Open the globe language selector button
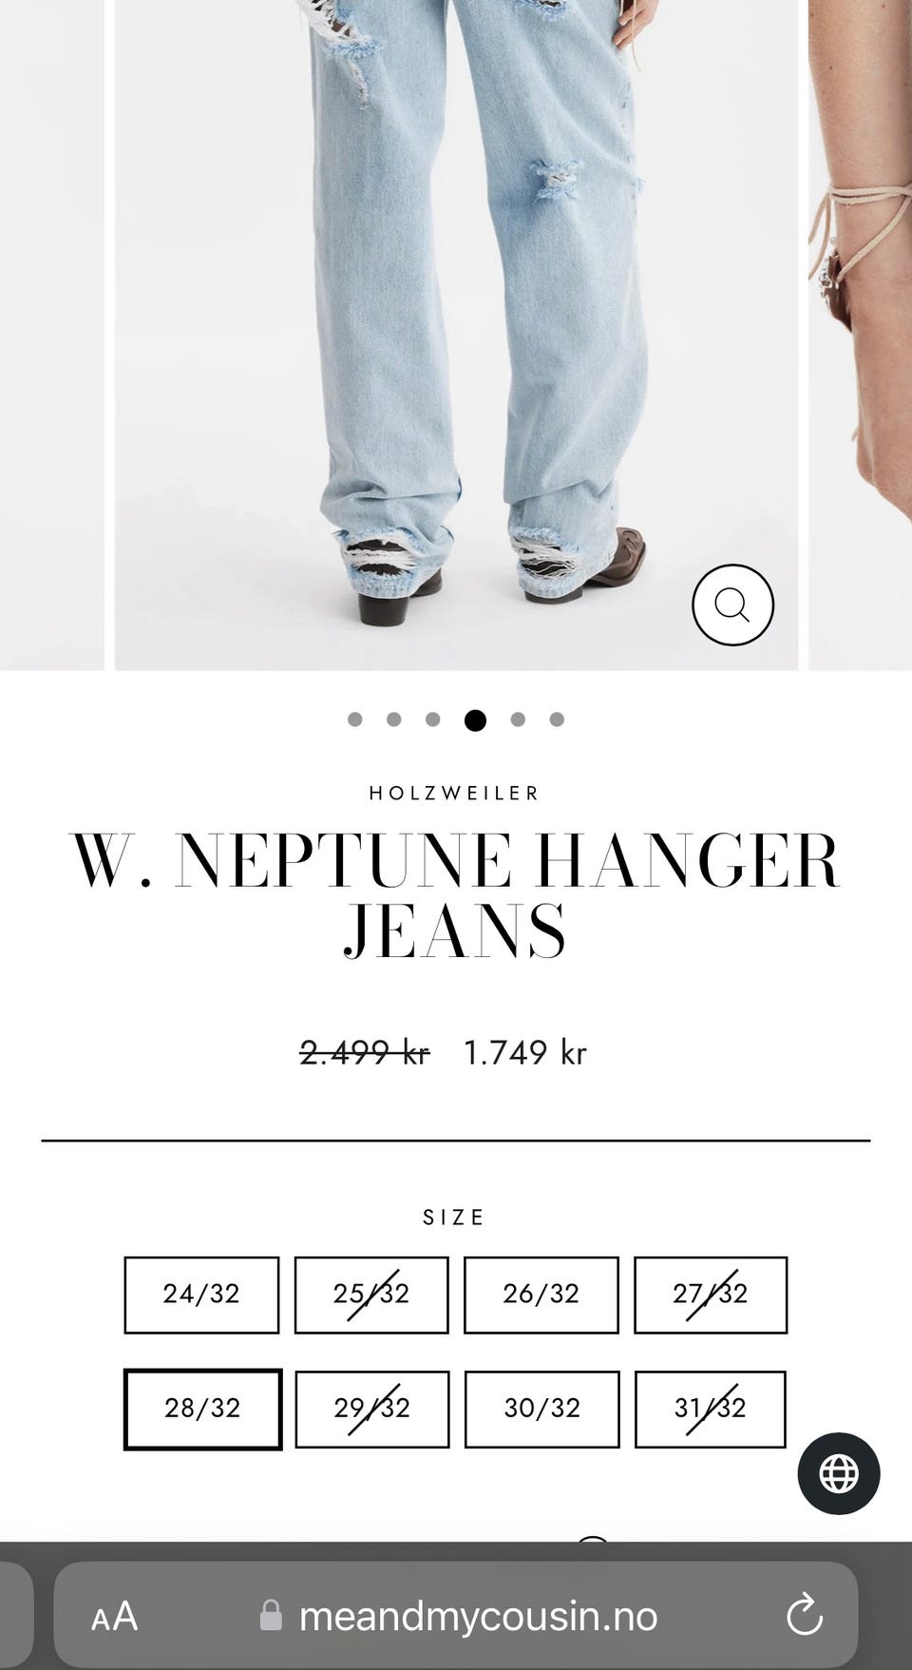Viewport: 912px width, 1670px height. pos(839,1473)
